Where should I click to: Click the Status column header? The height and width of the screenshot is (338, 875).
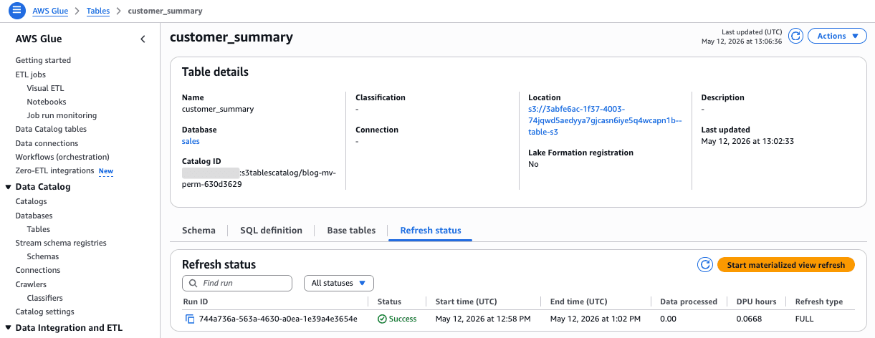click(389, 301)
